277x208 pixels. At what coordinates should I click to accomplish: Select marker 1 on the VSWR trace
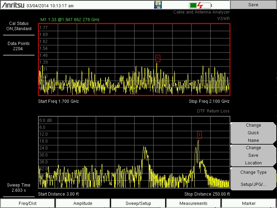click(x=158, y=58)
